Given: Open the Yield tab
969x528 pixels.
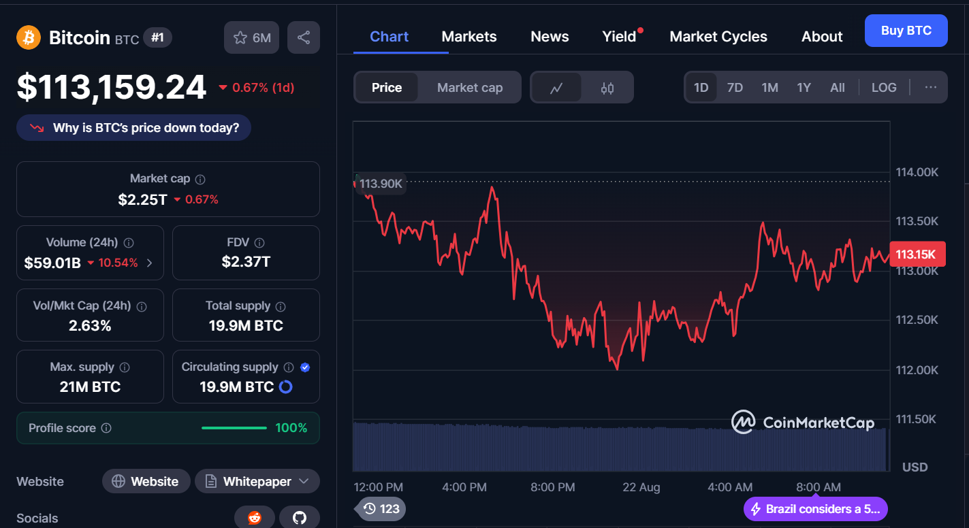Looking at the screenshot, I should coord(619,37).
